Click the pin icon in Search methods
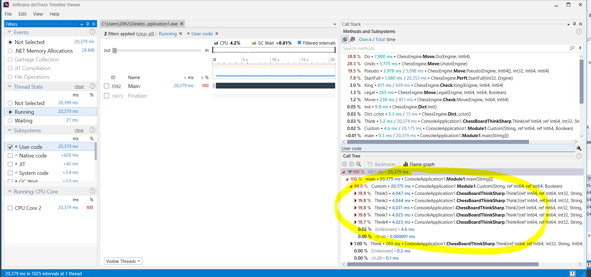 580,48
